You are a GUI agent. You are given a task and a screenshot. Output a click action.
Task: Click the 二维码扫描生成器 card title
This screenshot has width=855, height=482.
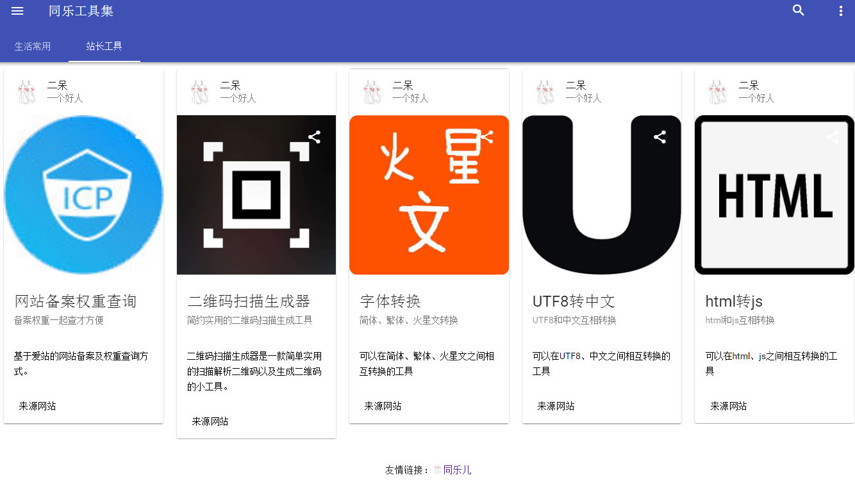pyautogui.click(x=249, y=301)
